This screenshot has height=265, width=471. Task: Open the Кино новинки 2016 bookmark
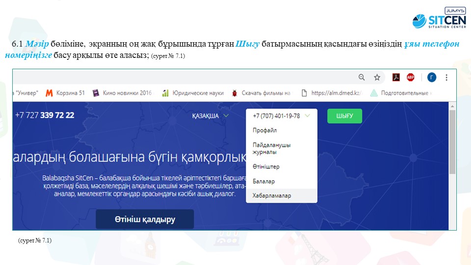123,93
